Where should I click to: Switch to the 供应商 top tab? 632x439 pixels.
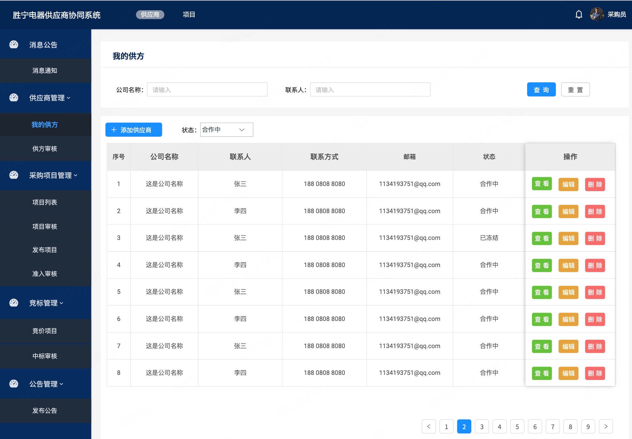150,15
